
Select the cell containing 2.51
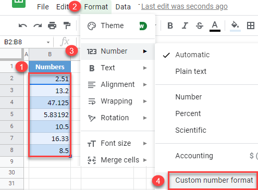pos(50,79)
